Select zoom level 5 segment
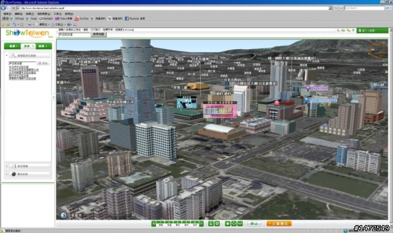This screenshot has height=233, width=393. coord(195,223)
